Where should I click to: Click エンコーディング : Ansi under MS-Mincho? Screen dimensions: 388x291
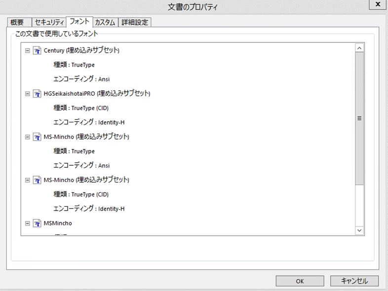(81, 165)
